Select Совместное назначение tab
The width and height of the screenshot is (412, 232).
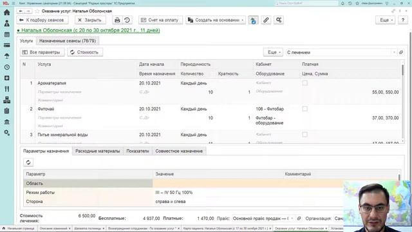(179, 151)
